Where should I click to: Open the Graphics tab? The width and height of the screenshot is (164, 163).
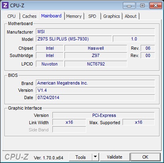click(x=112, y=16)
